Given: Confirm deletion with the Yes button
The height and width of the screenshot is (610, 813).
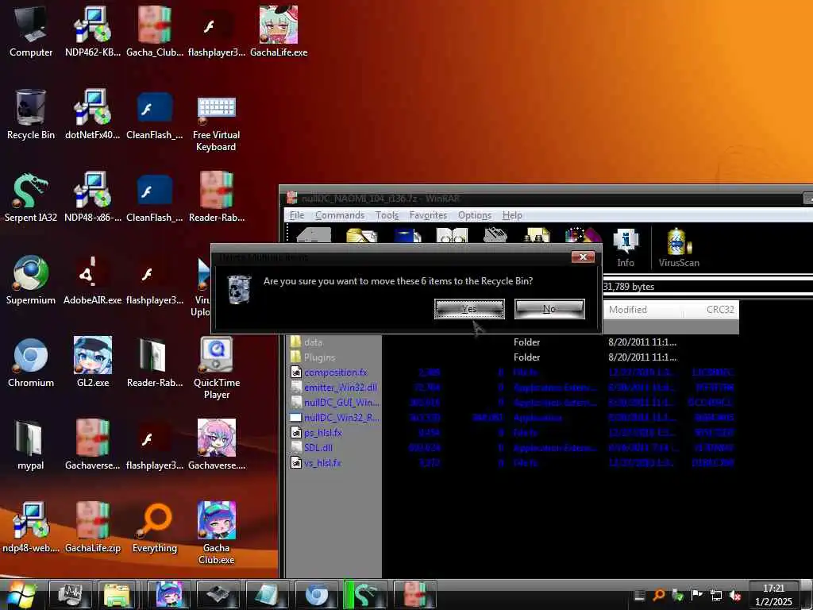Looking at the screenshot, I should pyautogui.click(x=469, y=309).
